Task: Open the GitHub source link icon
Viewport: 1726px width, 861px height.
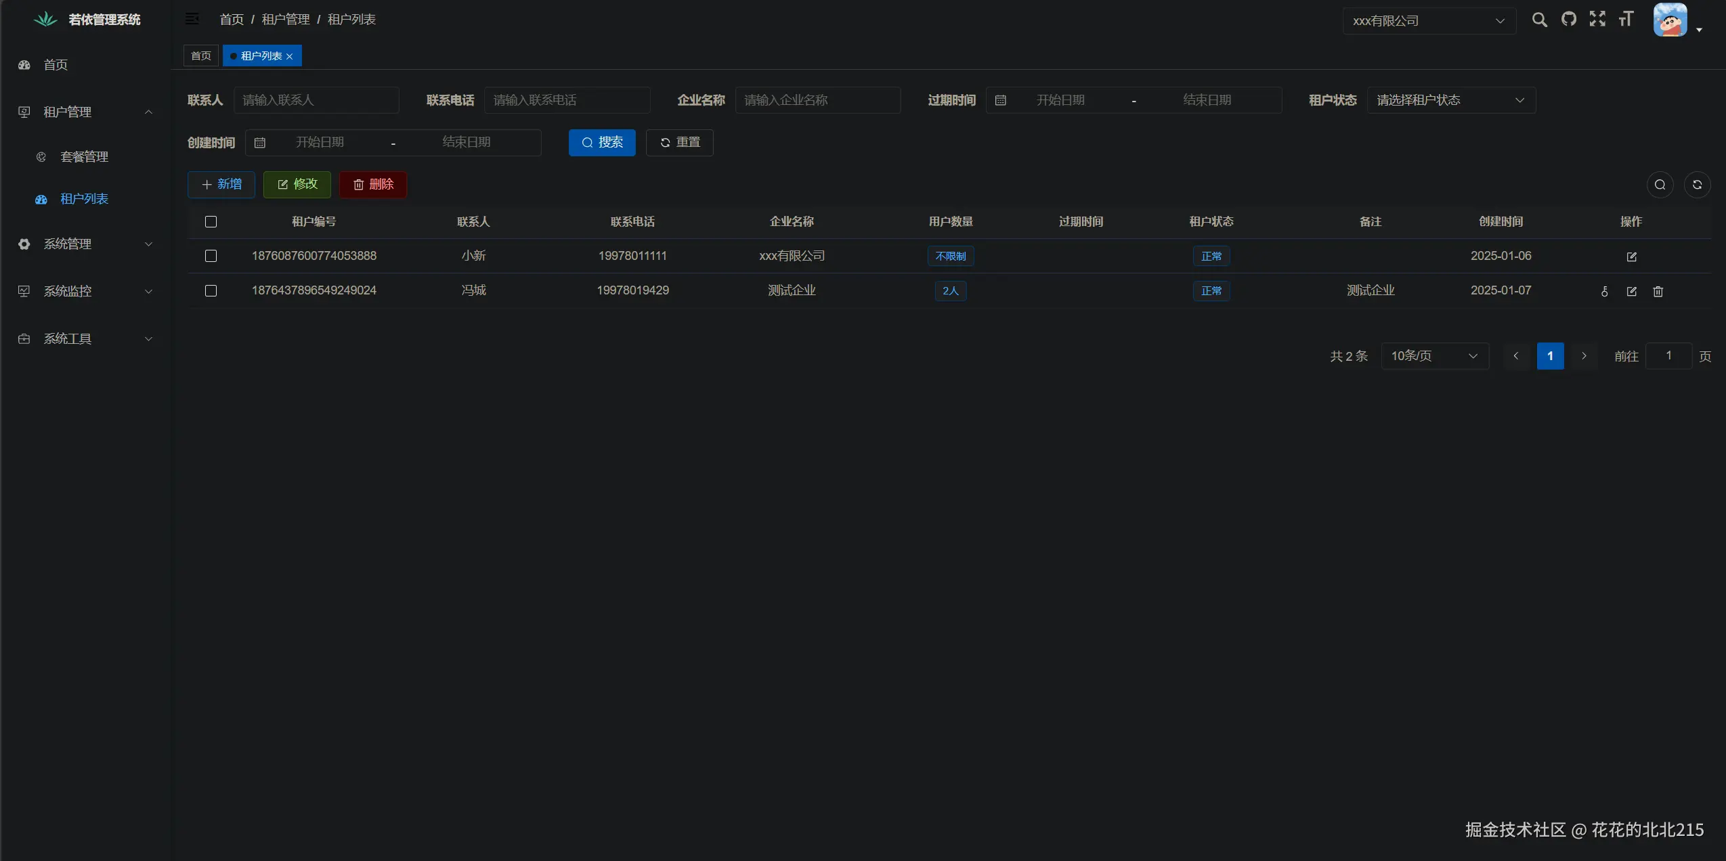Action: (x=1568, y=19)
